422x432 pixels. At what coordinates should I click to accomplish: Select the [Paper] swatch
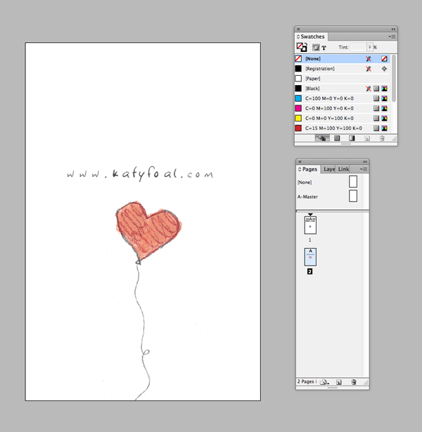[x=342, y=79]
